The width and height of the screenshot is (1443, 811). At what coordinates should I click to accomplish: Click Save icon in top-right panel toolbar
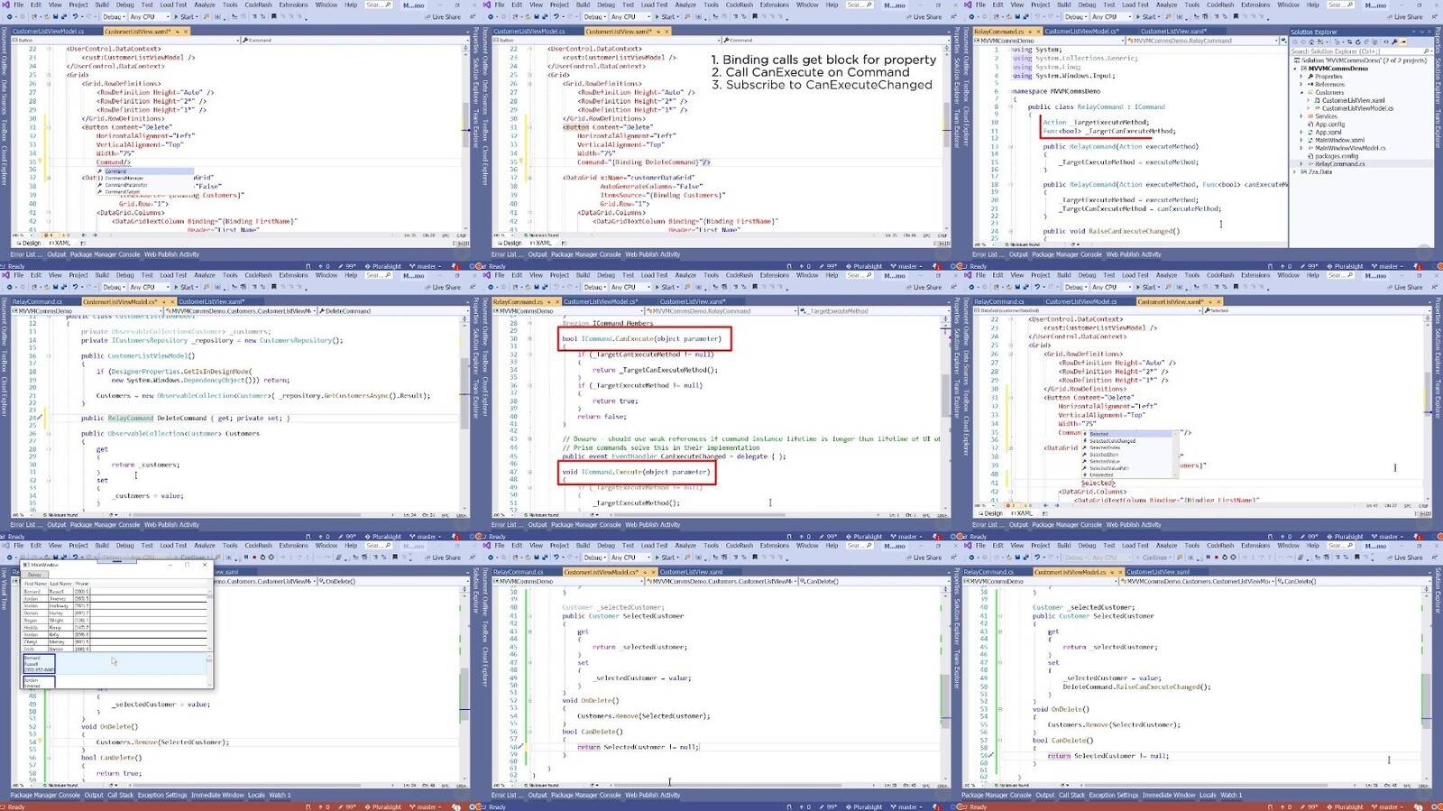pos(1017,17)
